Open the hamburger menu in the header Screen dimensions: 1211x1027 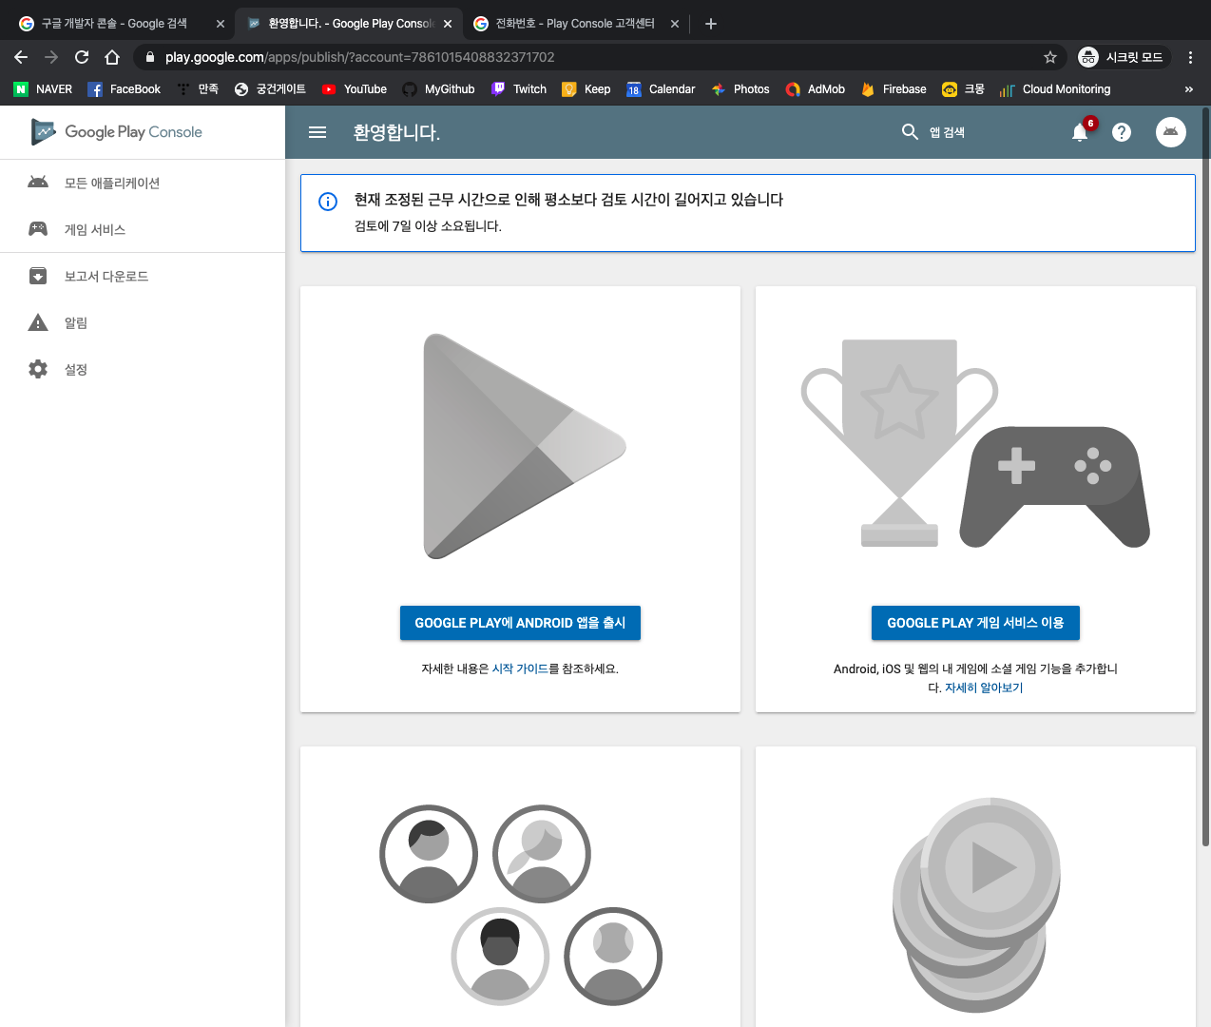317,132
